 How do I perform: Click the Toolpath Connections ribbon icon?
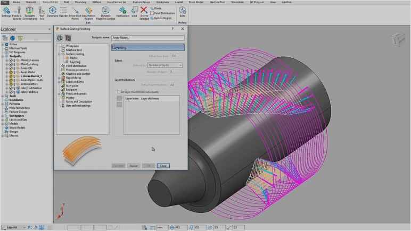[30, 10]
